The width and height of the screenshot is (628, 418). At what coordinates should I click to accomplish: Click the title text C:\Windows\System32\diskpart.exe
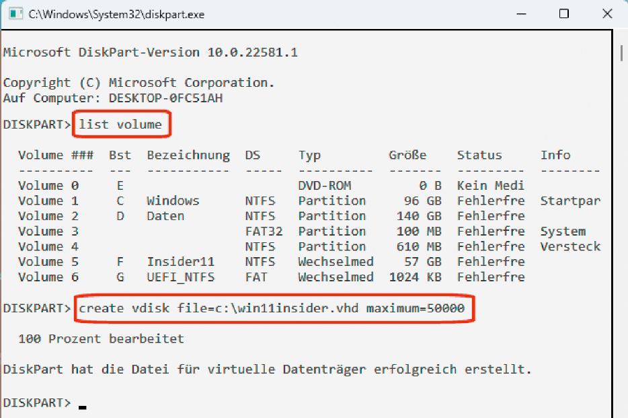[116, 14]
